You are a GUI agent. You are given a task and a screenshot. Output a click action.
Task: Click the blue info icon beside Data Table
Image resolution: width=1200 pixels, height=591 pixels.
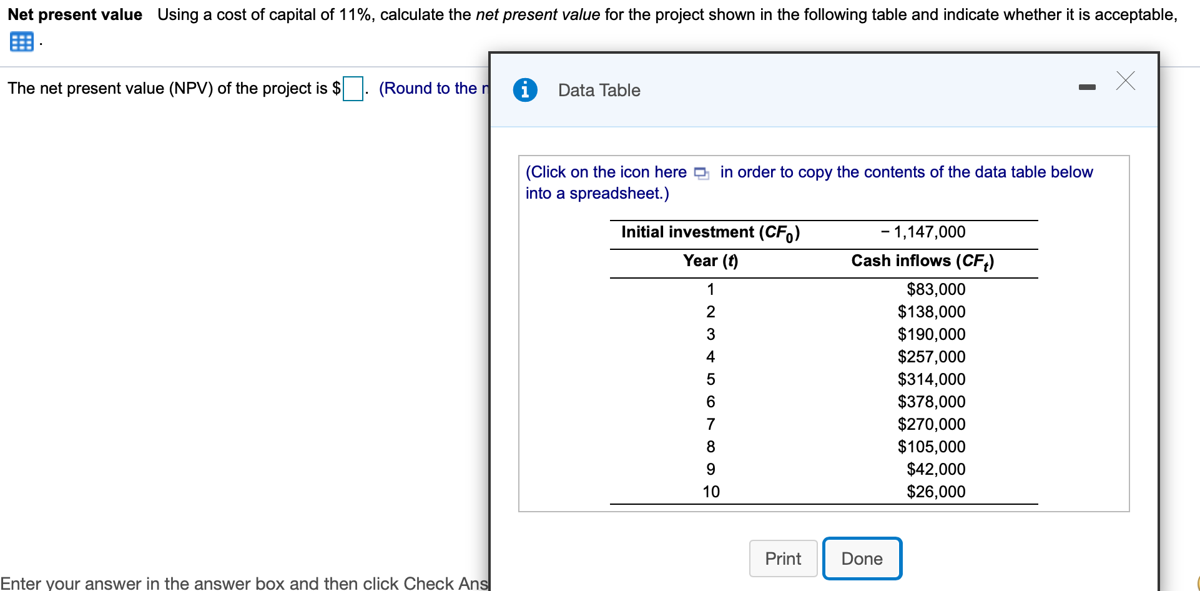(x=525, y=90)
